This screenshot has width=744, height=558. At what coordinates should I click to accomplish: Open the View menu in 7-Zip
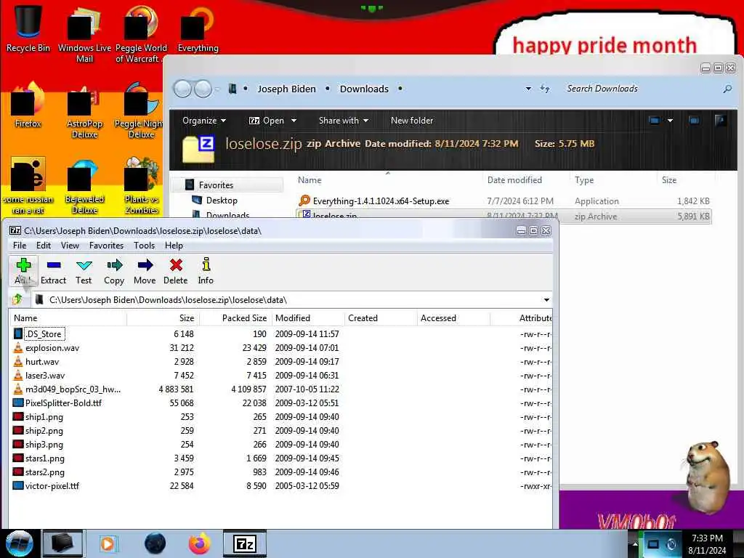click(70, 246)
